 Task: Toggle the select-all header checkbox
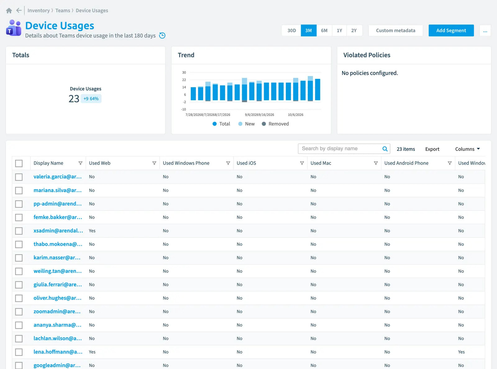click(19, 163)
